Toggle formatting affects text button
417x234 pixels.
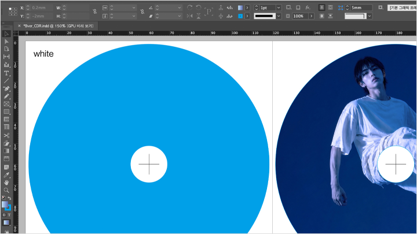pos(9,215)
